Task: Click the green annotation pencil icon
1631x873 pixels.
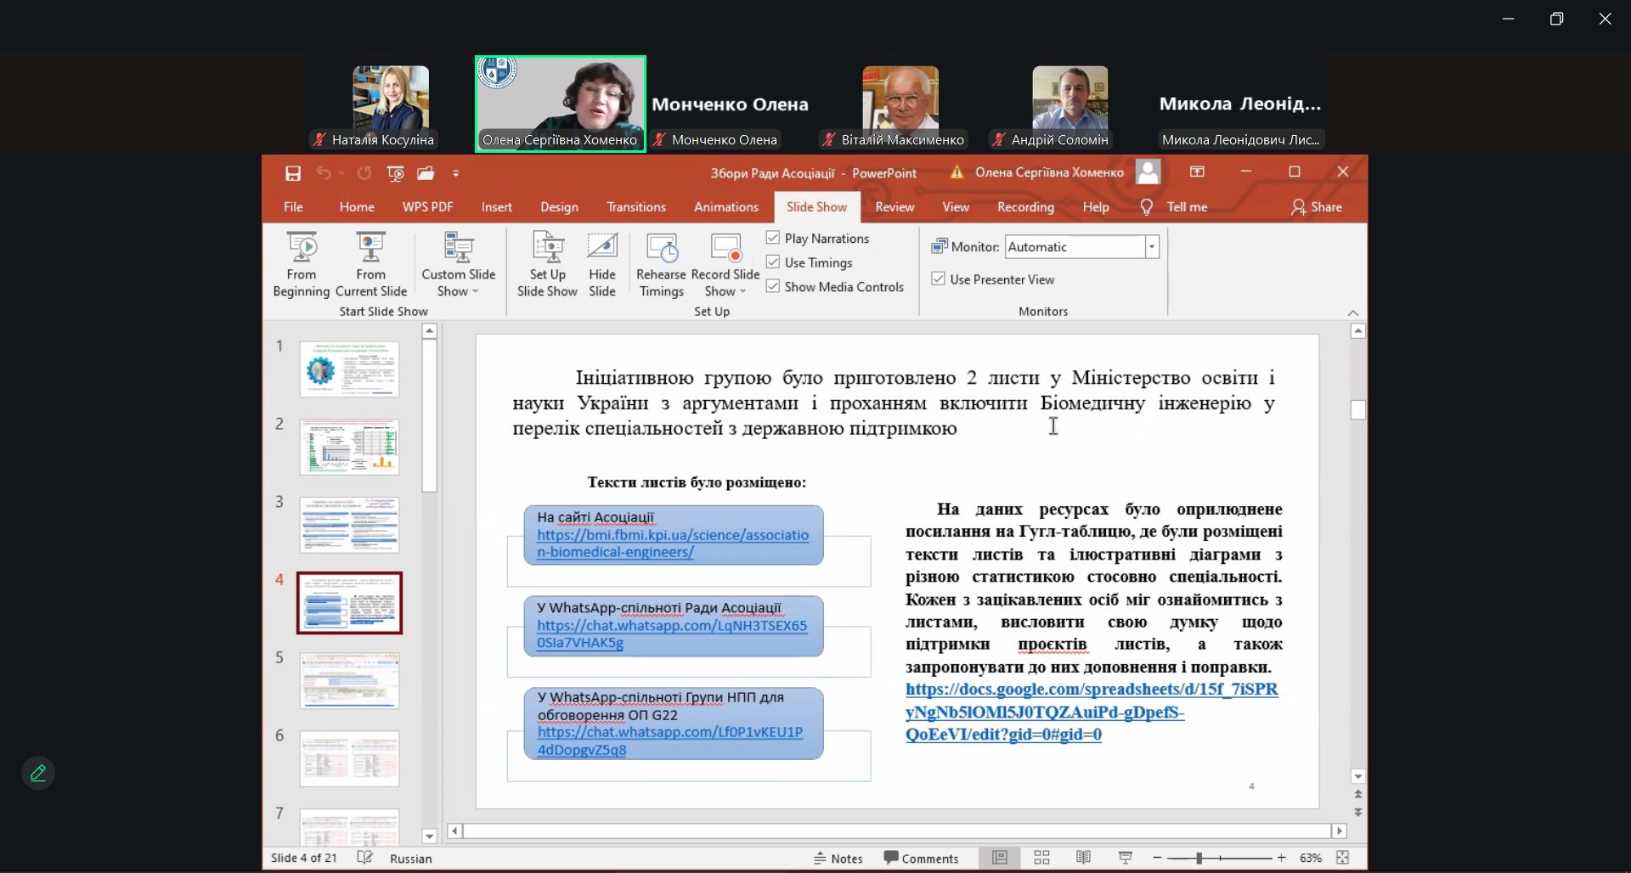Action: pyautogui.click(x=38, y=773)
